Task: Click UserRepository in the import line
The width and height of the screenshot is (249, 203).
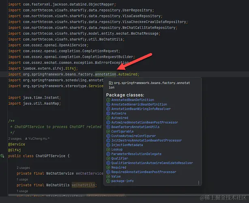Action: click(137, 10)
